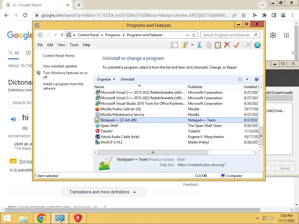Open the view options dropdown arrow

tap(247, 79)
